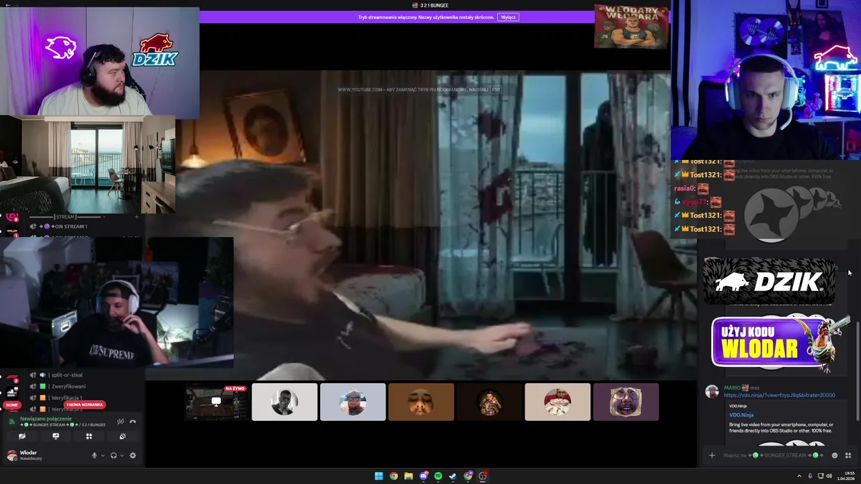Open F1 server icon with badge
Screen dimensions: 861x484
coord(12,378)
